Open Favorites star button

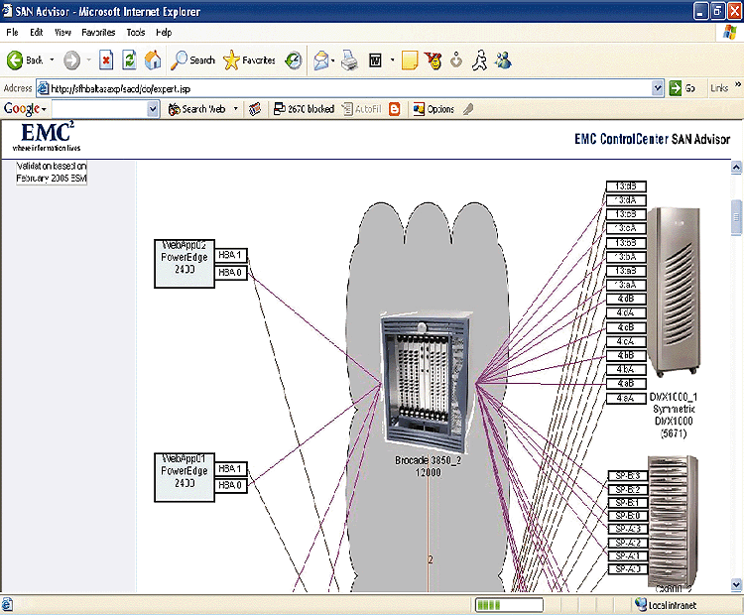coord(250,61)
